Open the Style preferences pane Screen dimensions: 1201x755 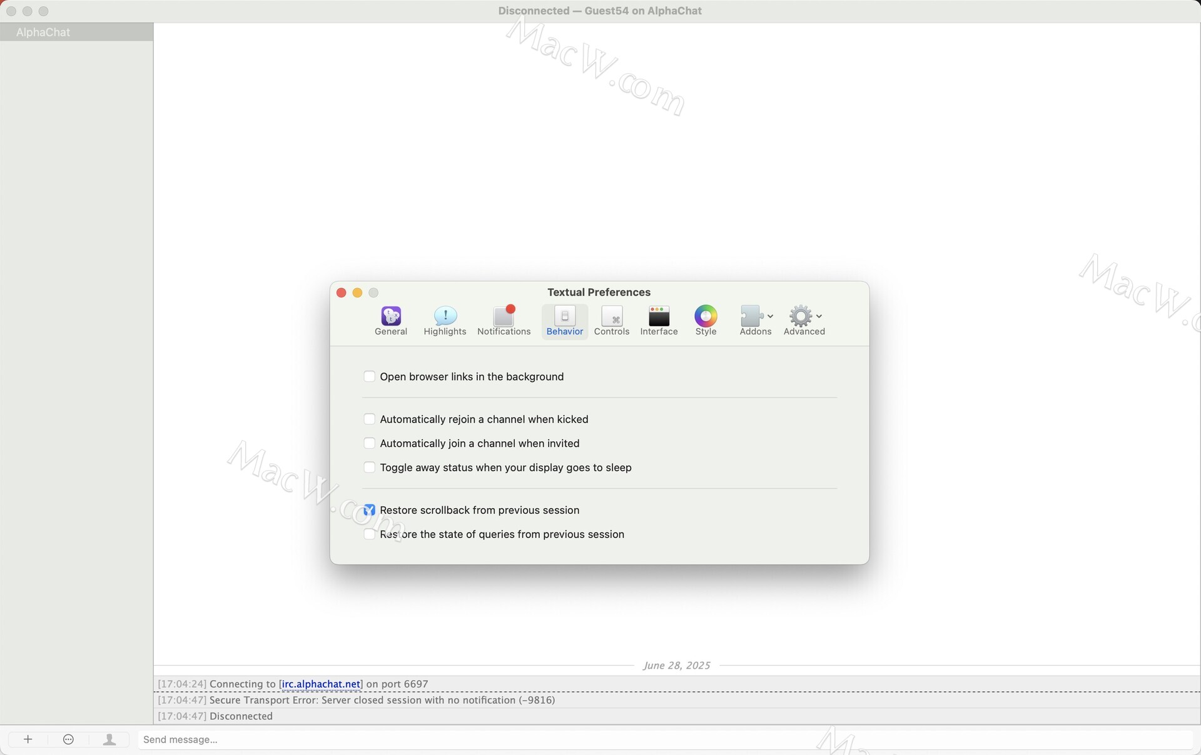706,321
